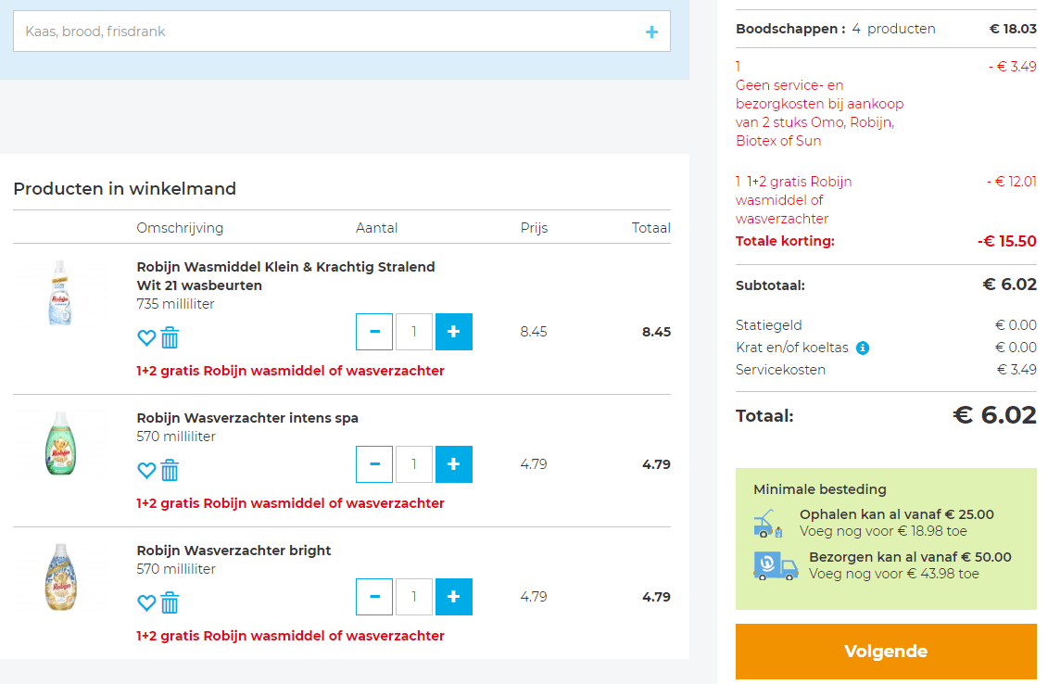Decrease quantity of Robijn Wasmiddel Klein & Krachtig
Image resolution: width=1048 pixels, height=684 pixels.
(x=374, y=332)
